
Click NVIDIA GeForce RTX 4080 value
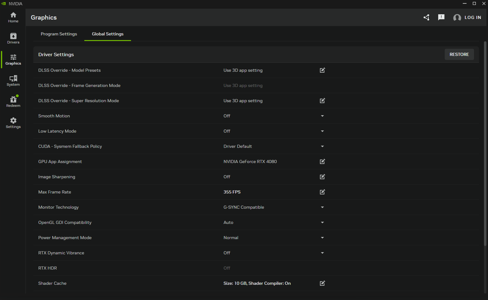click(x=250, y=161)
